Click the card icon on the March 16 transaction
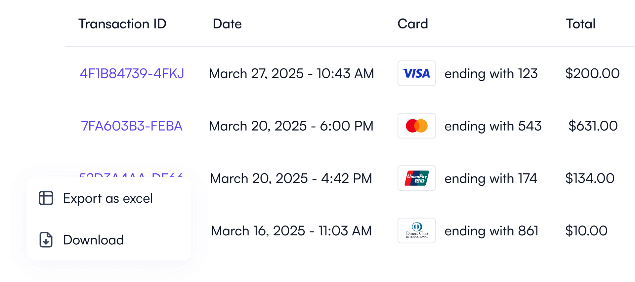The width and height of the screenshot is (635, 282). [416, 230]
